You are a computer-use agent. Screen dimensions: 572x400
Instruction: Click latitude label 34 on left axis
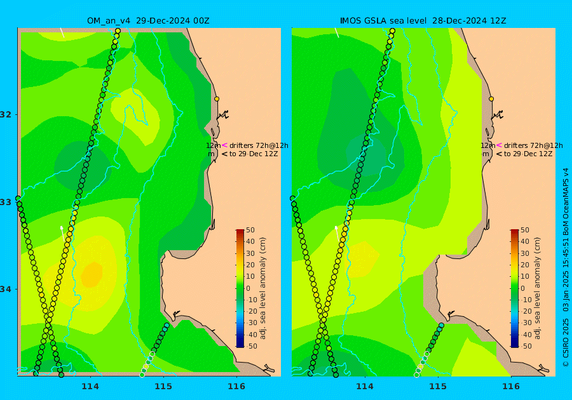(x=6, y=290)
